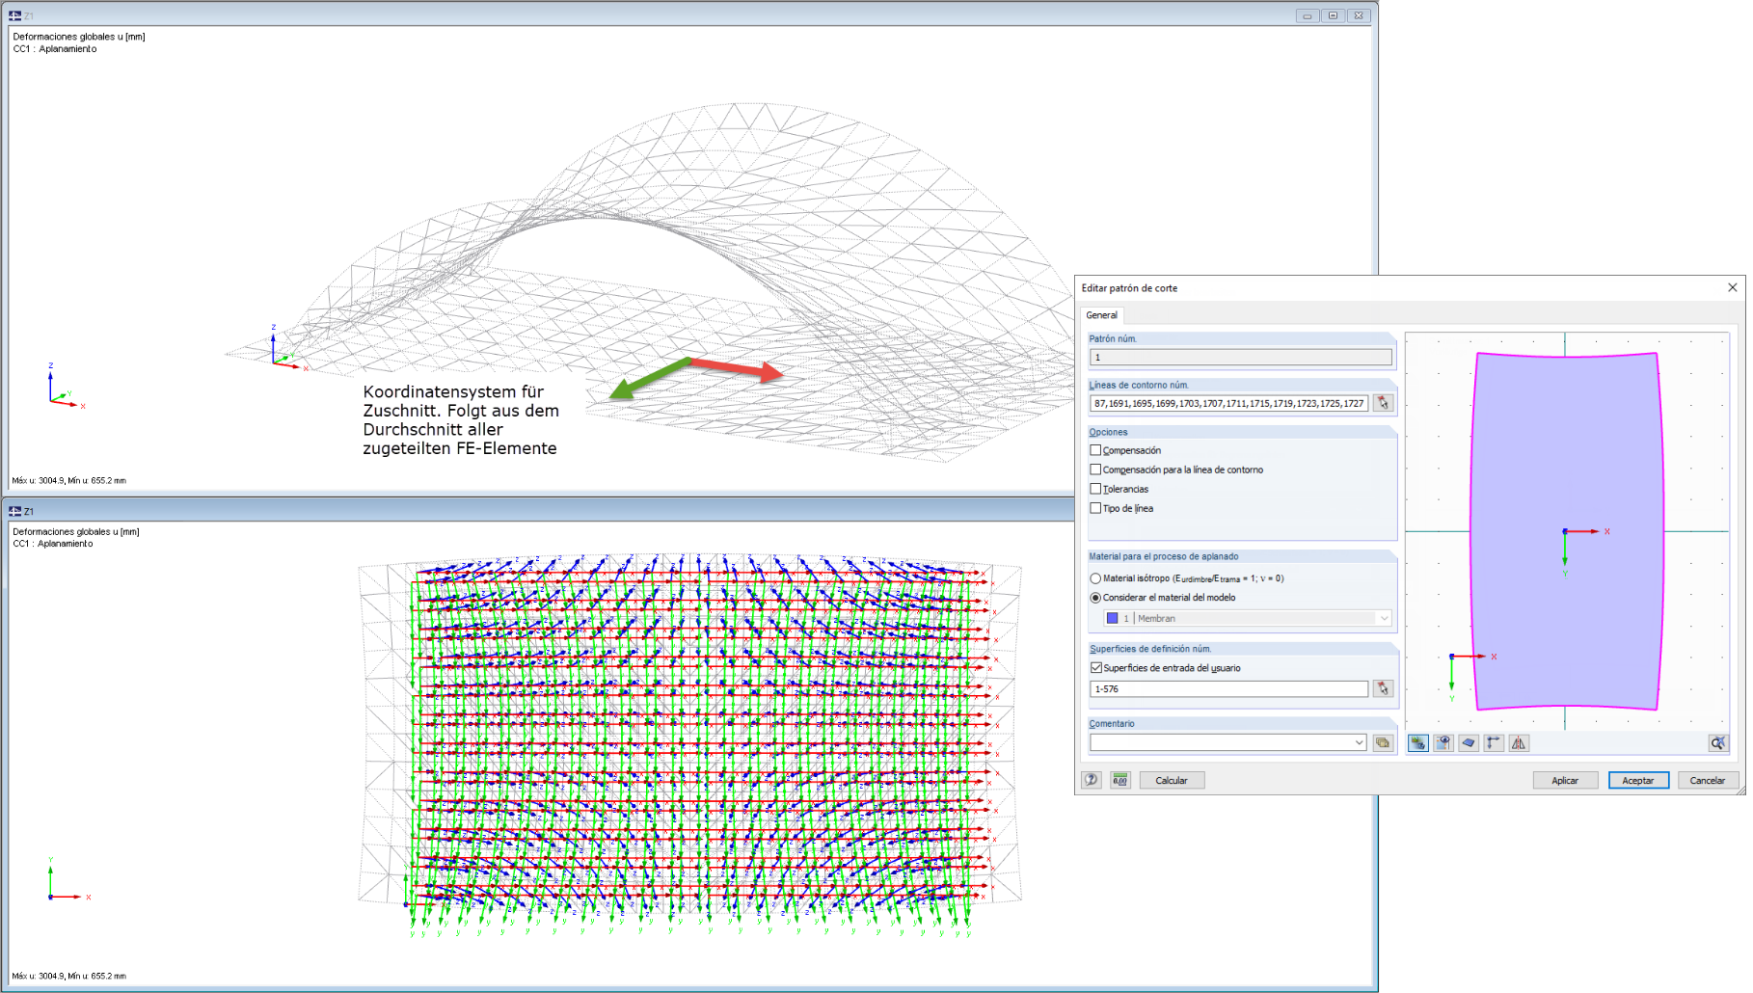Click the eye view icon below preview
Image resolution: width=1753 pixels, height=993 pixels.
pos(1443,742)
